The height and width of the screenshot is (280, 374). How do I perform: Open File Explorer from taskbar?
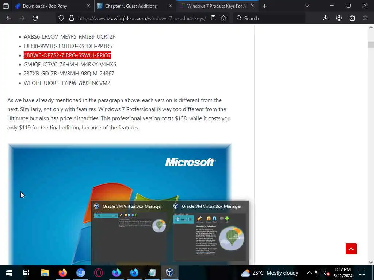(x=45, y=273)
